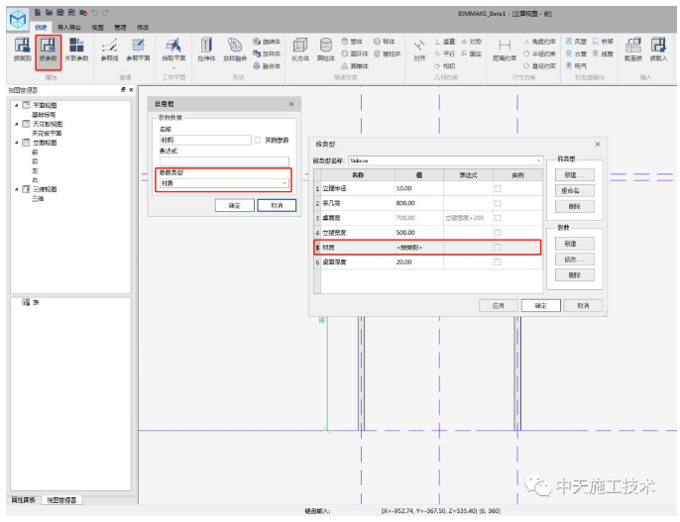Click 新建 under the 参数 group
This screenshot has height=522, width=680.
click(574, 244)
